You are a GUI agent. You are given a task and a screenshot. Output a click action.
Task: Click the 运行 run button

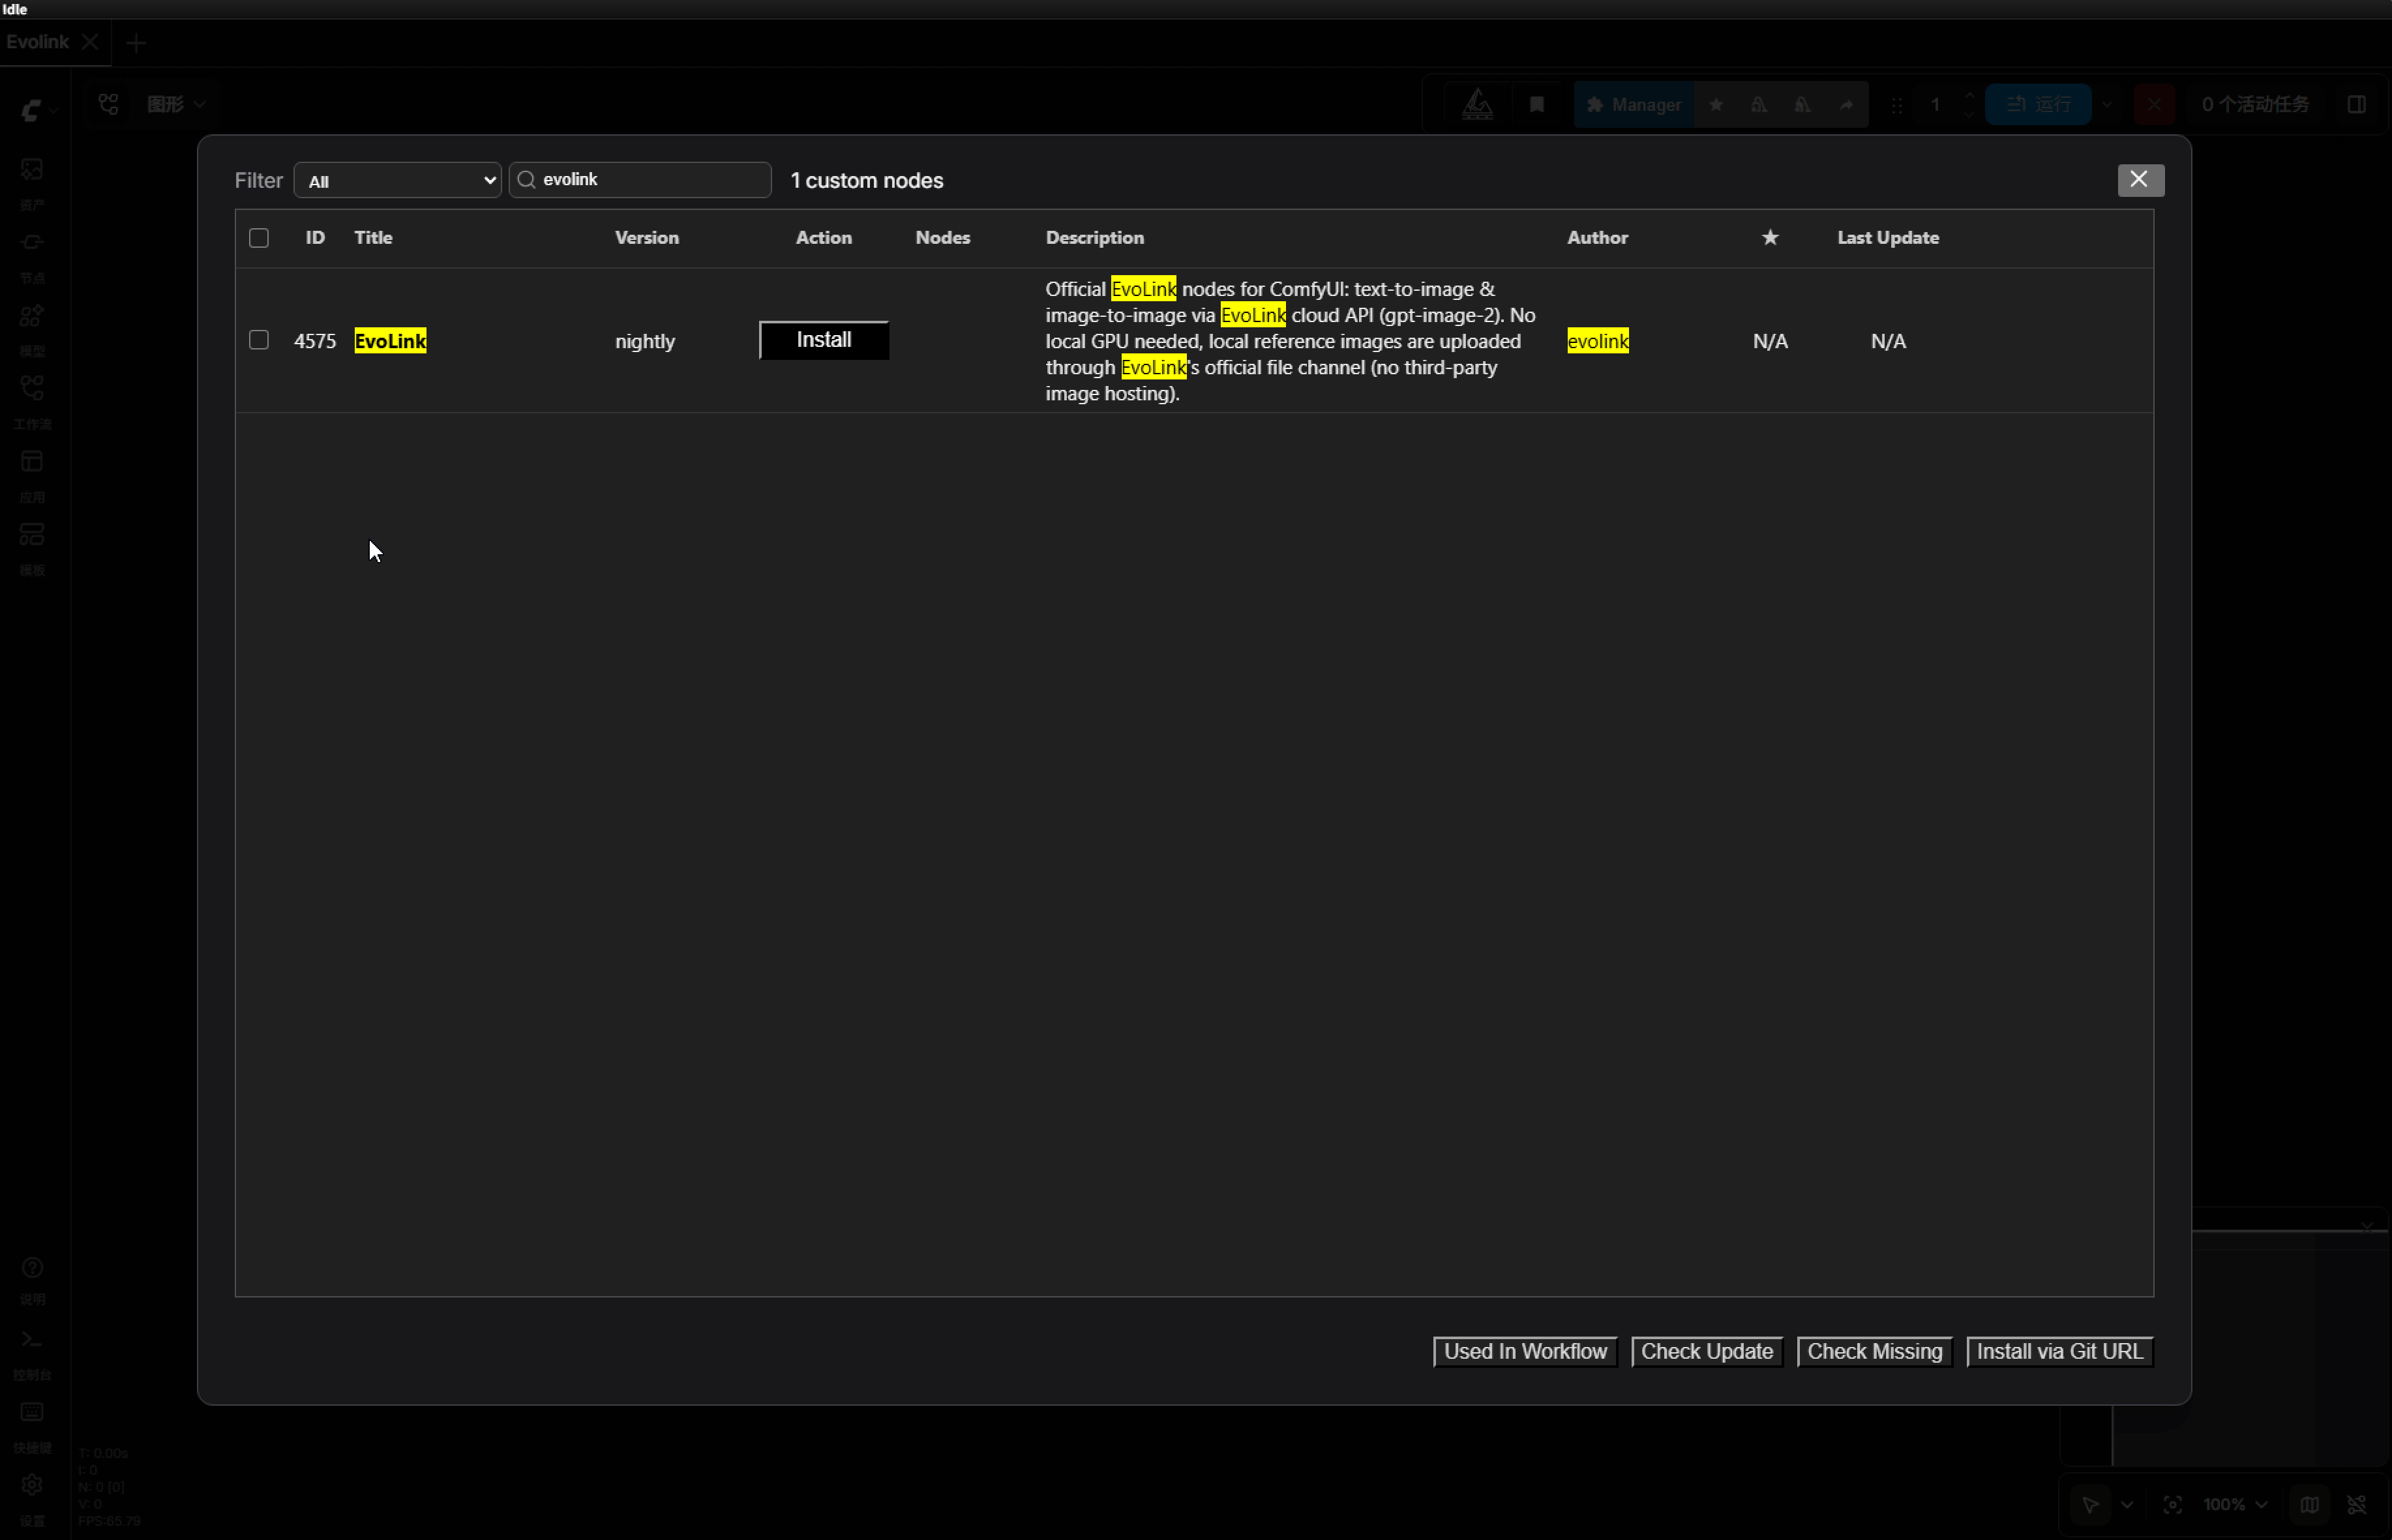pos(2038,104)
